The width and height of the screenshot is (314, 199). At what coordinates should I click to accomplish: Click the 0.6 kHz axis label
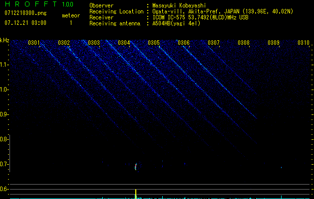point(4,189)
